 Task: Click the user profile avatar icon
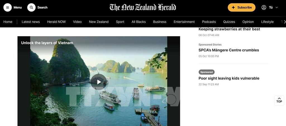pos(264,8)
